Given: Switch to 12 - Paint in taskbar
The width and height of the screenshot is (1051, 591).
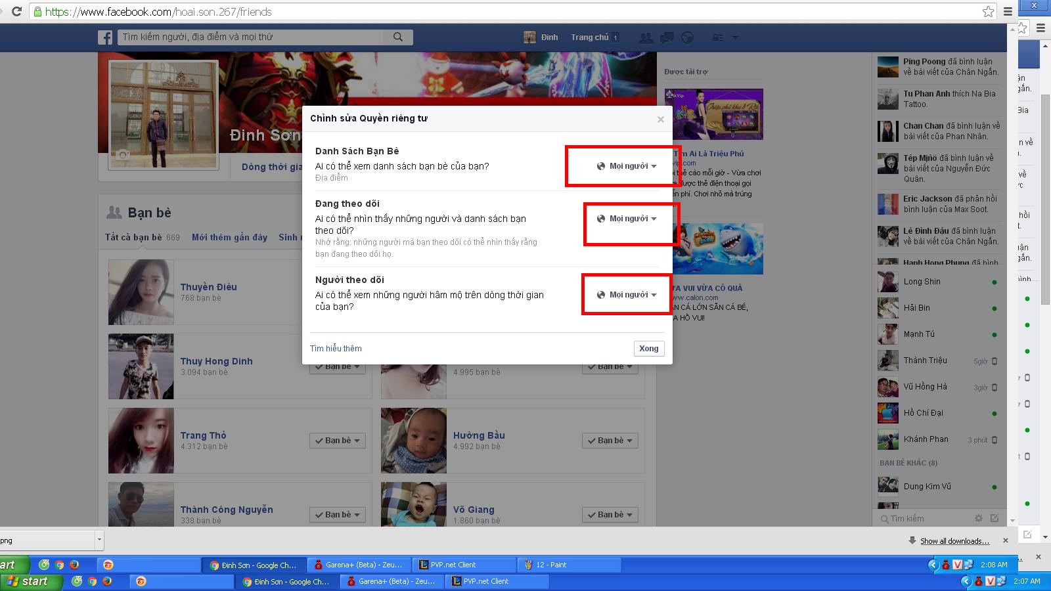Looking at the screenshot, I should [550, 565].
